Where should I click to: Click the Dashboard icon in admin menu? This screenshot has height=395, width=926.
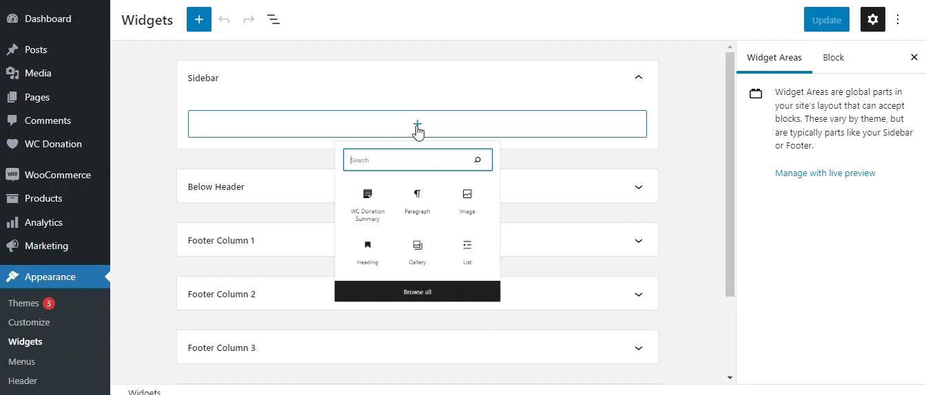(x=12, y=19)
